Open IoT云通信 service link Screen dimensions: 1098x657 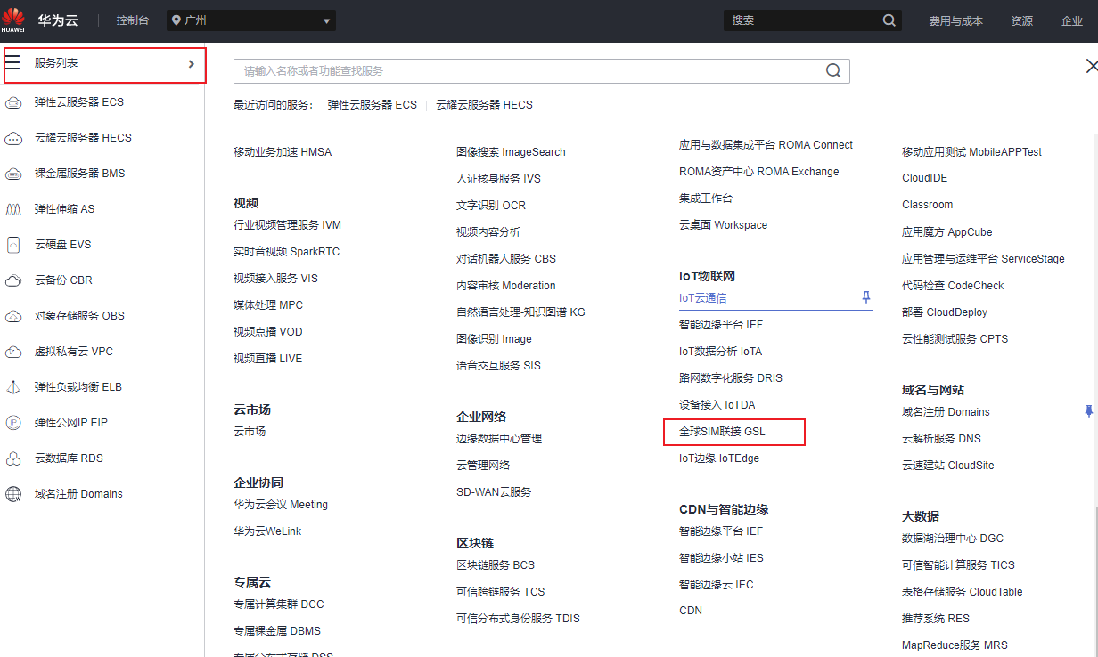click(x=702, y=298)
